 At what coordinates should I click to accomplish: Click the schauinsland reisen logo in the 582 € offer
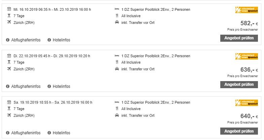(x=247, y=10)
